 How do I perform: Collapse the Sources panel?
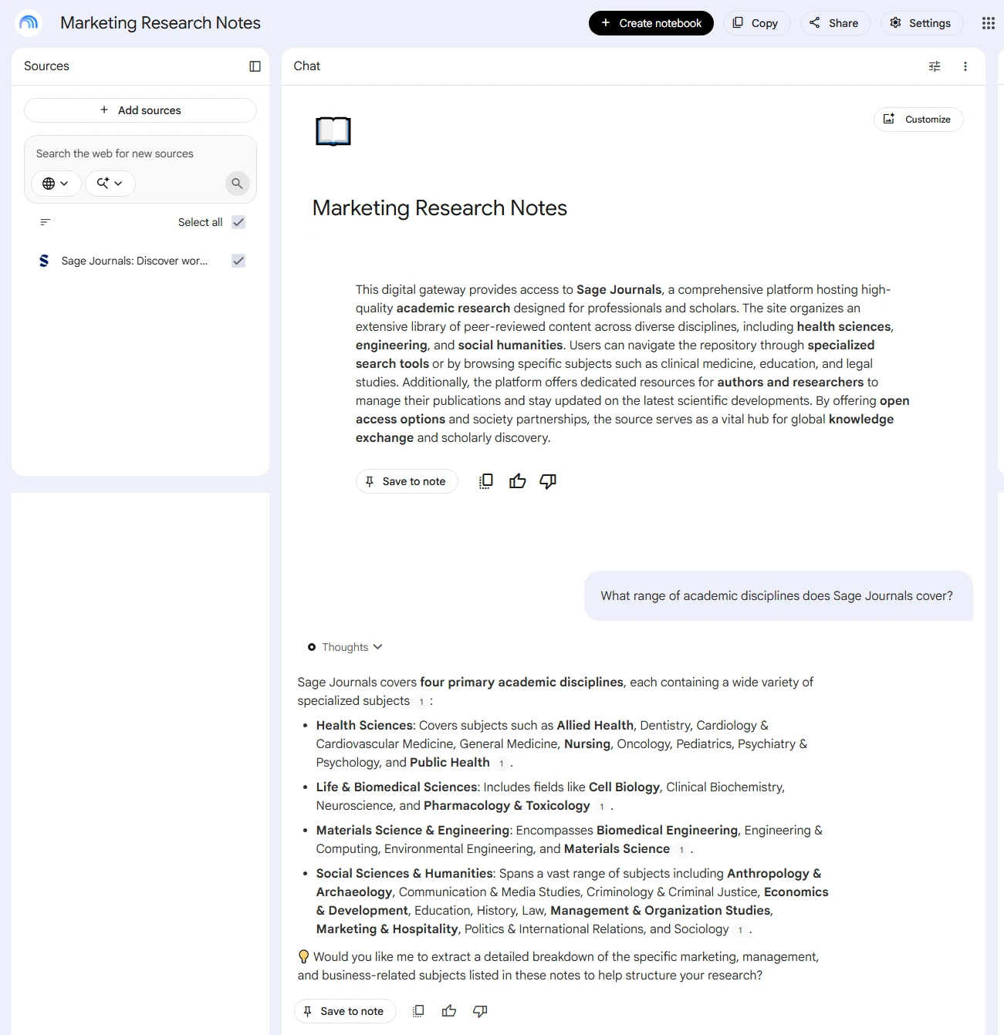click(x=255, y=66)
